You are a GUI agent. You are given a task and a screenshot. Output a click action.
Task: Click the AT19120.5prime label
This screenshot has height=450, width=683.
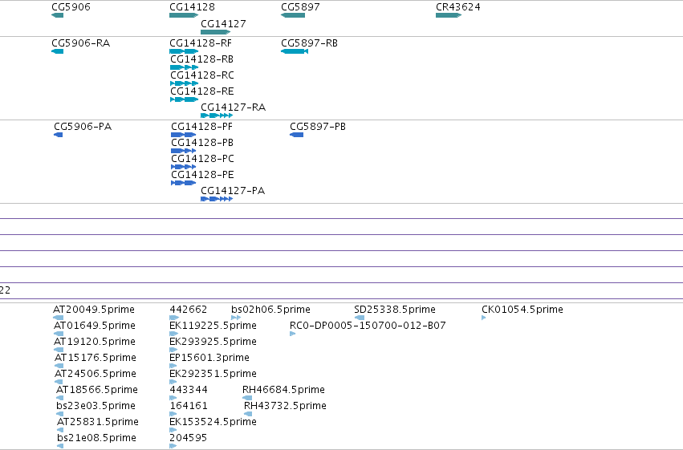[95, 342]
